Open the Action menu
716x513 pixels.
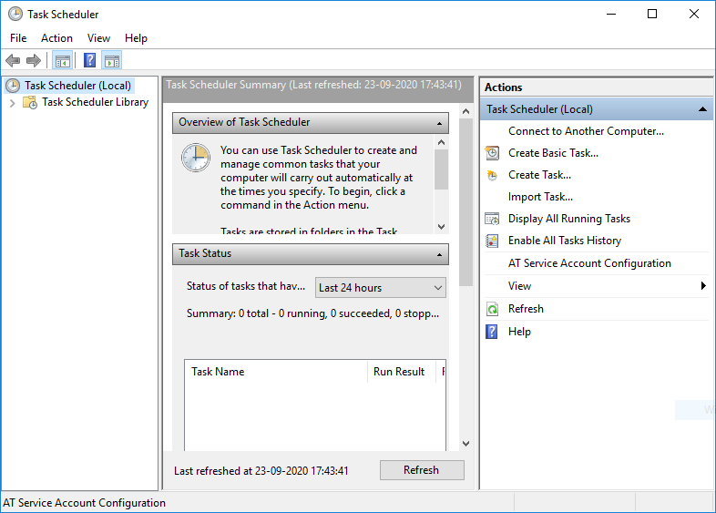tap(56, 38)
